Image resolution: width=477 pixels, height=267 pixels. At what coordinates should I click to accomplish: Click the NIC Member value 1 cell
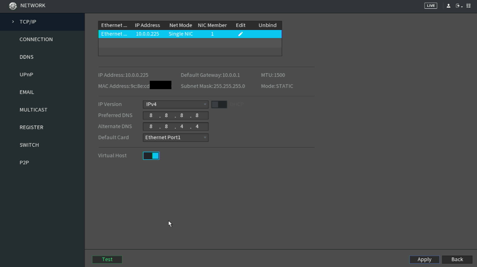(x=212, y=34)
